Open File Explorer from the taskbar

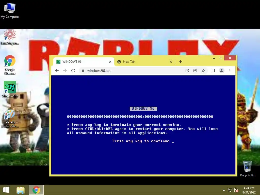click(21, 190)
